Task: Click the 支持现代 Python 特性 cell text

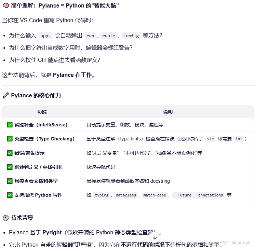Action: click(38, 195)
